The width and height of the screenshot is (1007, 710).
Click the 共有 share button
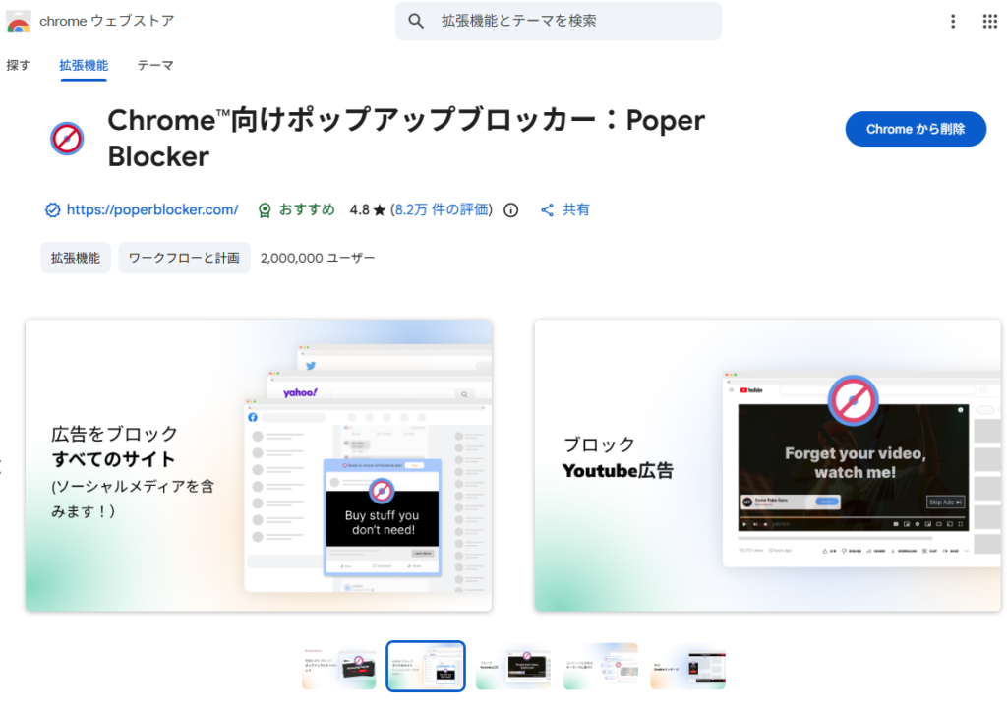pyautogui.click(x=565, y=209)
